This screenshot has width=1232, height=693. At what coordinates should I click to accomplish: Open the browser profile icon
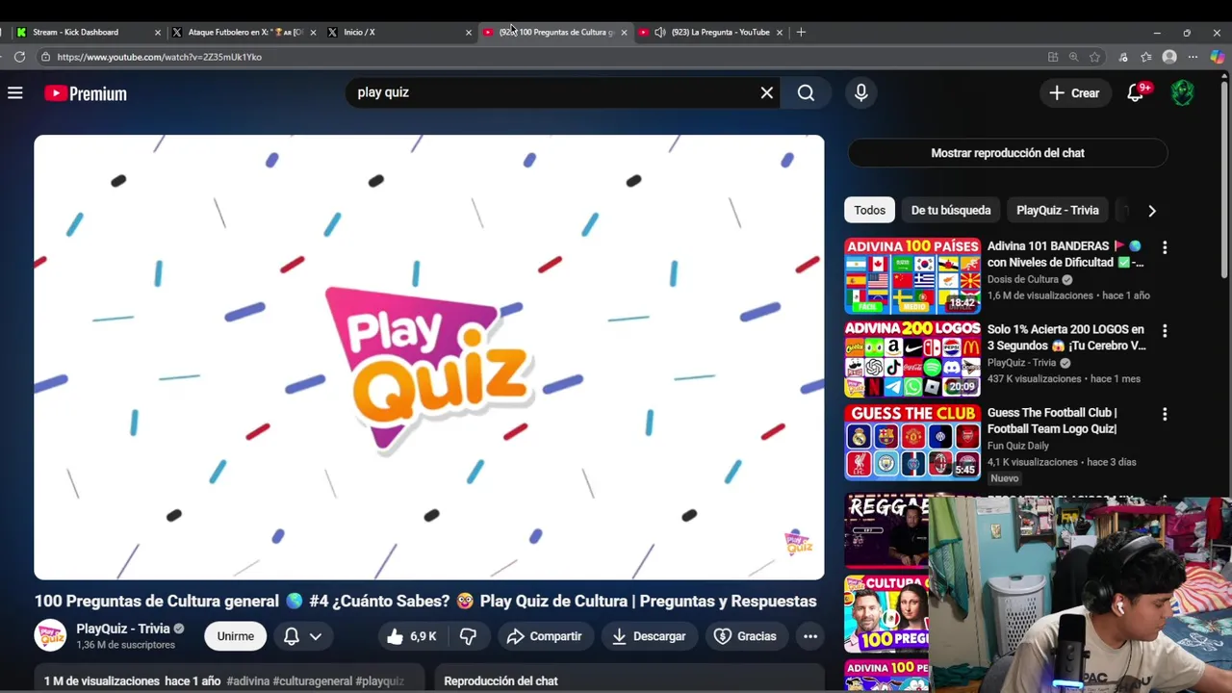click(x=1169, y=57)
